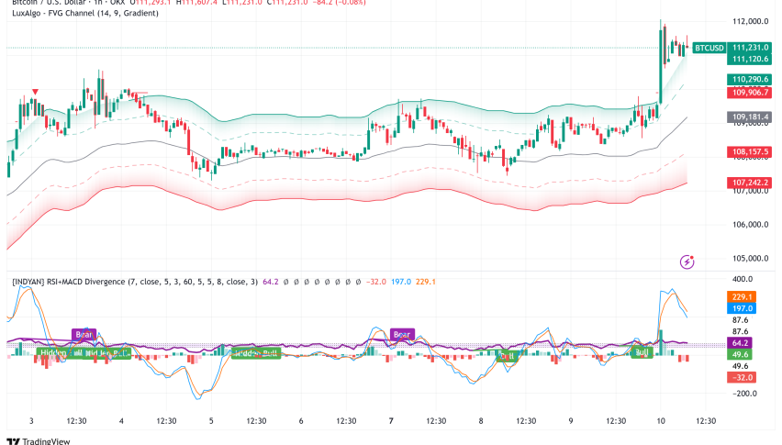Click the Bear label near date 7
Viewport: 782px width, 445px height.
(402, 334)
